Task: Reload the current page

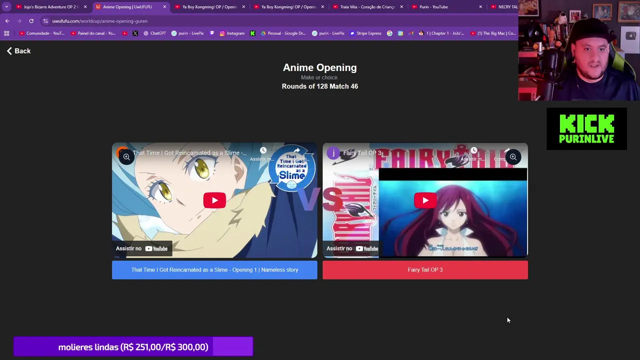Action: click(31, 21)
